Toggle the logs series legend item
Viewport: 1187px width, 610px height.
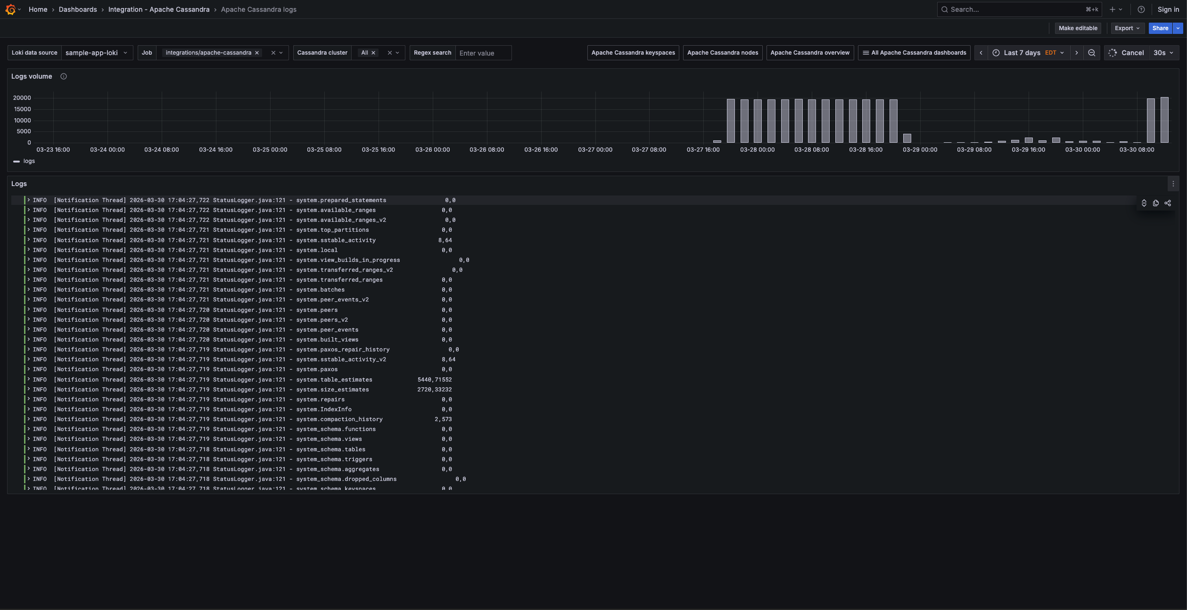[x=29, y=161]
